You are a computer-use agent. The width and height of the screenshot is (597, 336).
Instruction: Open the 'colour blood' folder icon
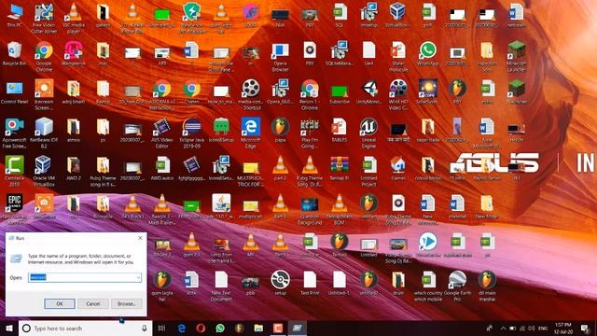click(427, 168)
